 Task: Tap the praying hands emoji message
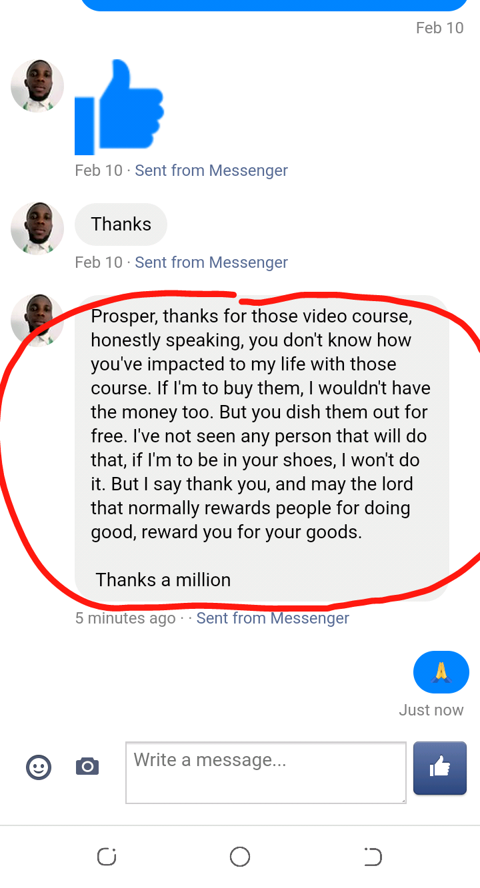coord(441,672)
